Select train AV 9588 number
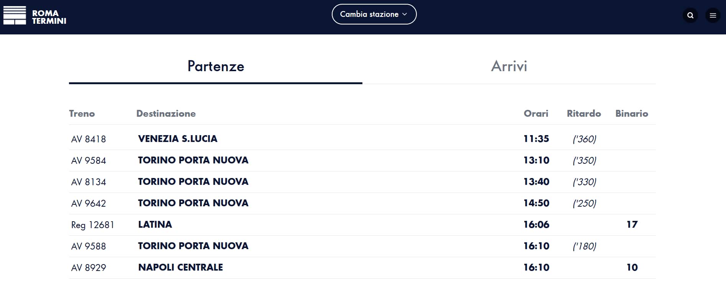The image size is (726, 284). coord(88,246)
